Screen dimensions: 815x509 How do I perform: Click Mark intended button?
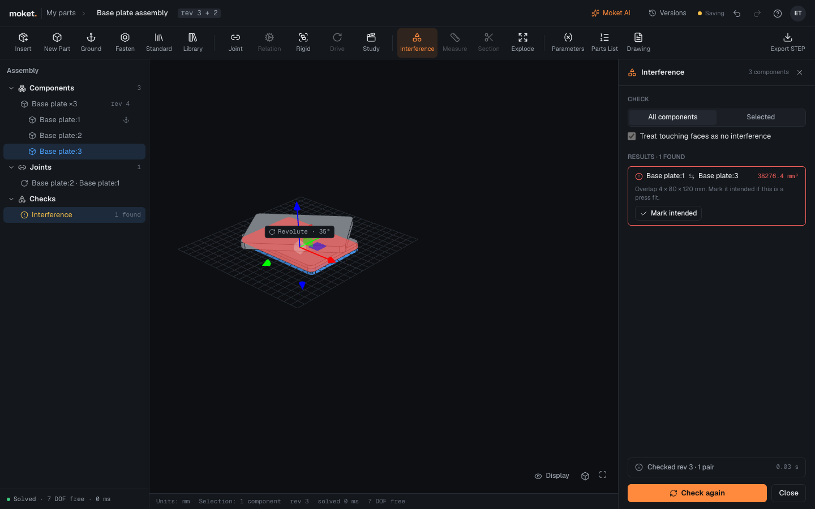668,213
